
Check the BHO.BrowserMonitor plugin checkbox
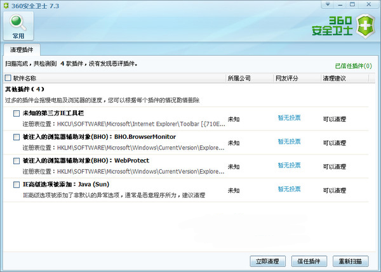(x=17, y=137)
